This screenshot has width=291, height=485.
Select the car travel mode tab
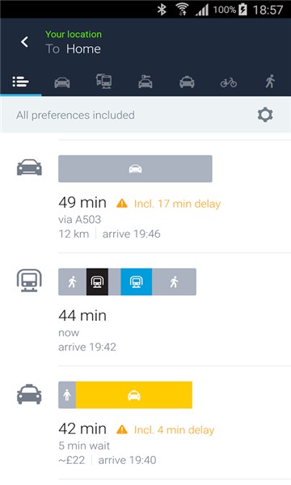[x=62, y=82]
